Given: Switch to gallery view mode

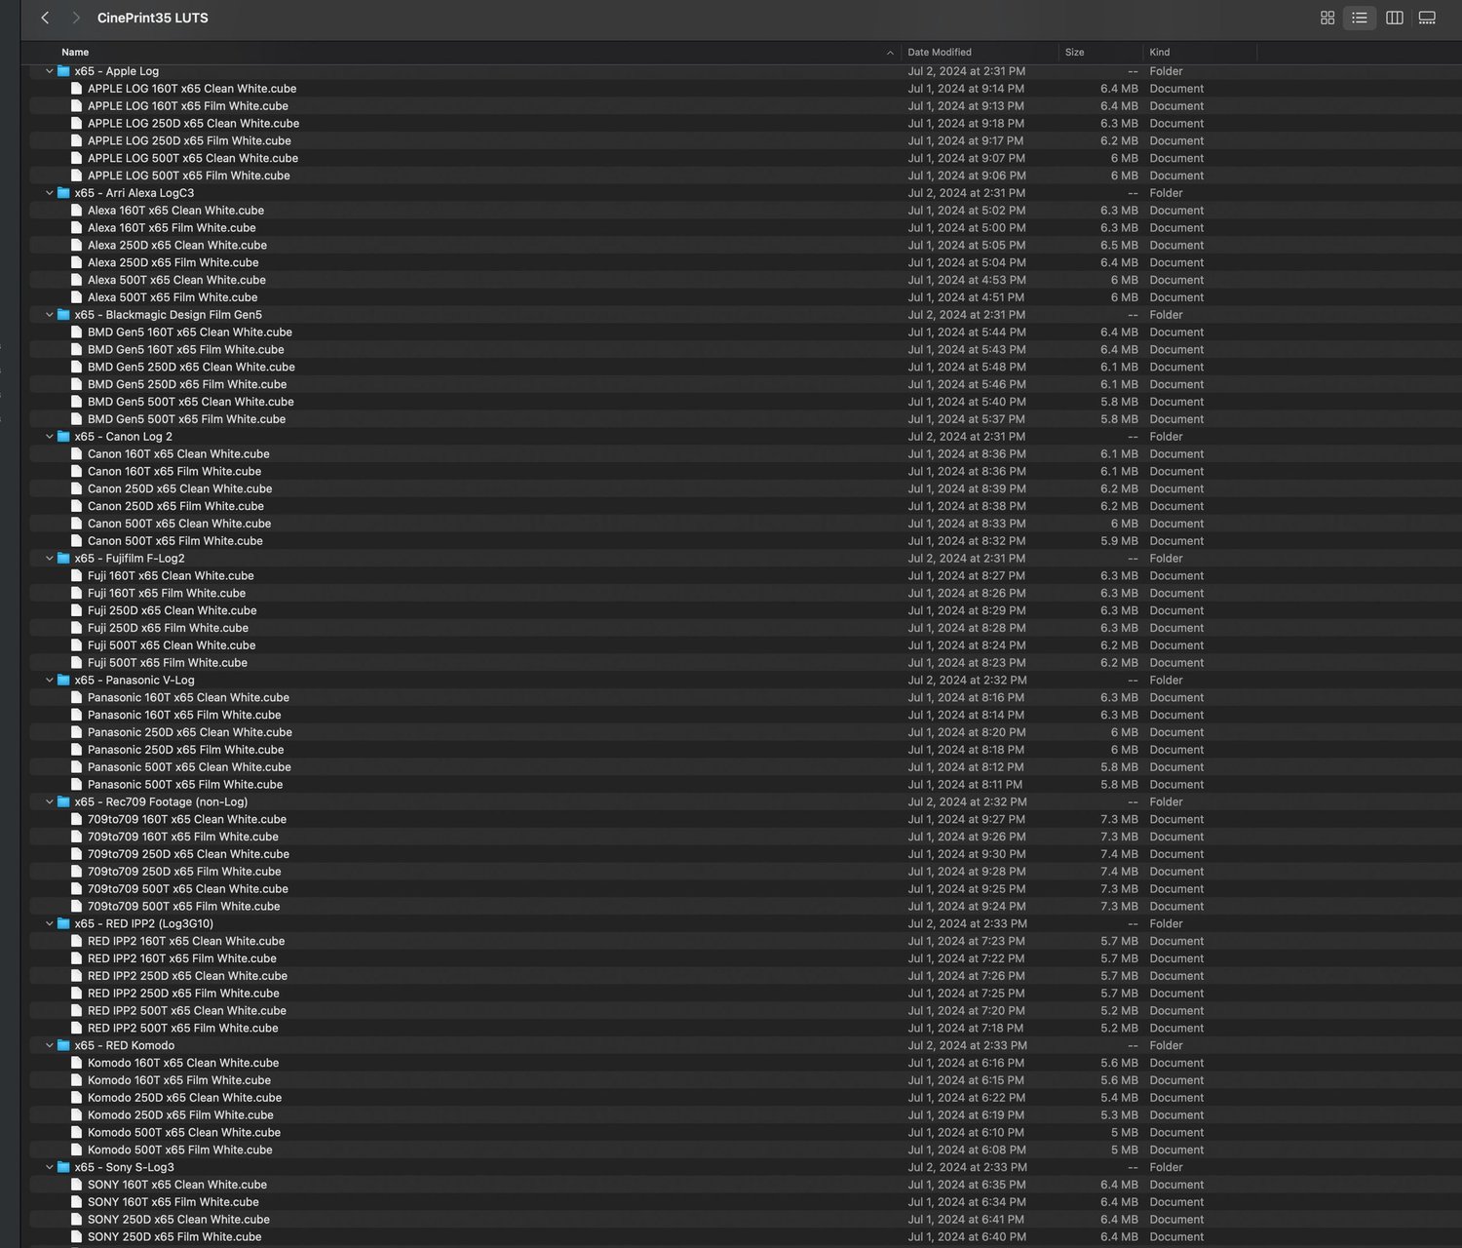Looking at the screenshot, I should pyautogui.click(x=1427, y=18).
